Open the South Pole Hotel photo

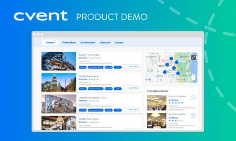pos(59,61)
